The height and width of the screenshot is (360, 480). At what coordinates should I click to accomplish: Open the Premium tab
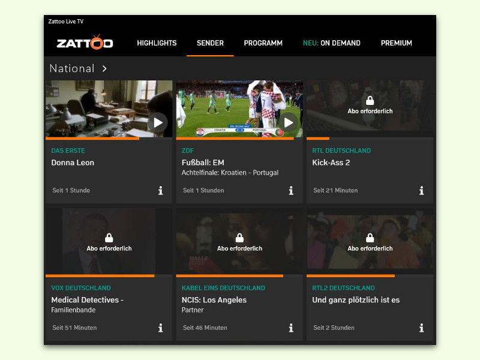(397, 43)
